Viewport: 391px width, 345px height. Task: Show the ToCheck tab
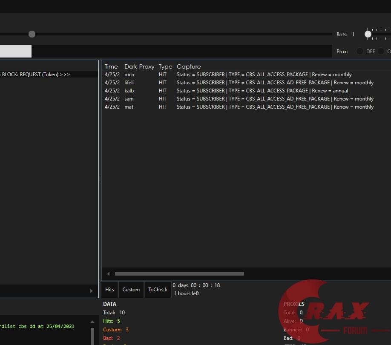[158, 290]
